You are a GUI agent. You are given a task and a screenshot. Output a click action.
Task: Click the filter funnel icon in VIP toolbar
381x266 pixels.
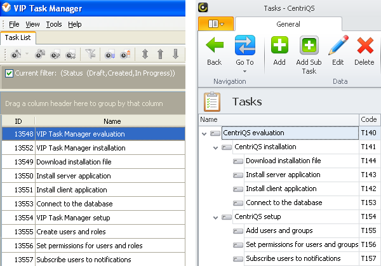pyautogui.click(x=90, y=54)
